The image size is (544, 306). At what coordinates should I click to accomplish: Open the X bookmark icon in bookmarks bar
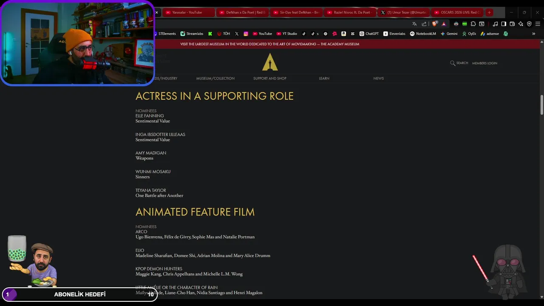[x=237, y=34]
